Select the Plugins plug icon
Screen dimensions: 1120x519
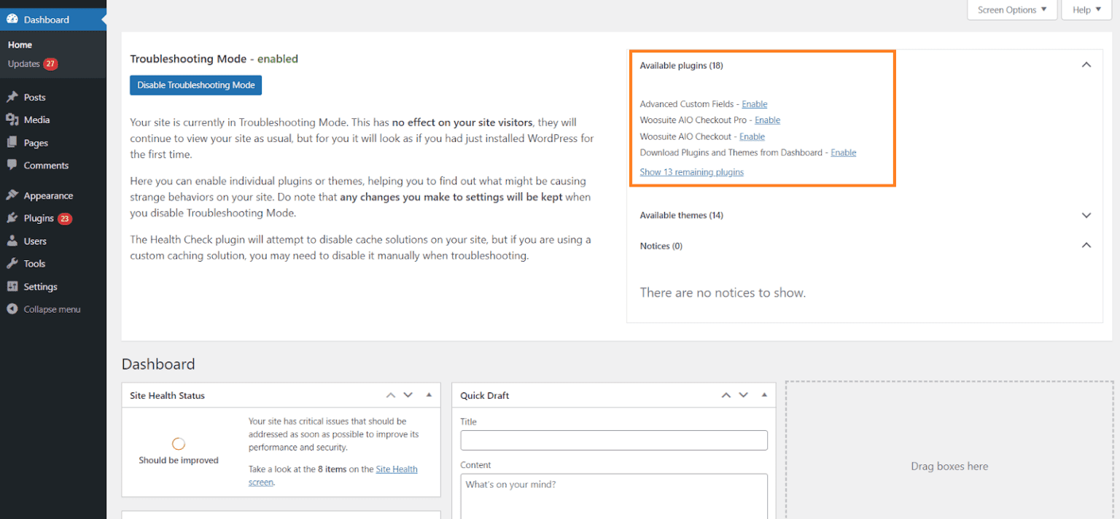pyautogui.click(x=12, y=218)
